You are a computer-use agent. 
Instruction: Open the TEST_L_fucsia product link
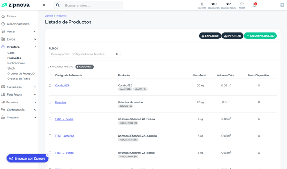[64, 119]
